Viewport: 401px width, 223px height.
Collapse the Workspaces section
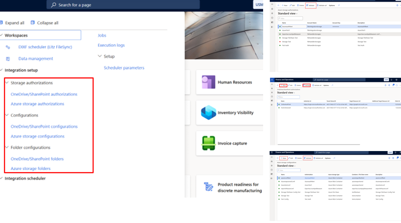click(x=2, y=35)
